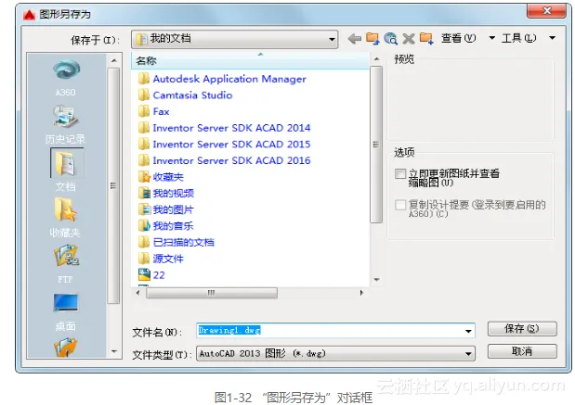Enable 立即更新图纸并查看缩略图 checkbox
575x405 pixels.
400,173
